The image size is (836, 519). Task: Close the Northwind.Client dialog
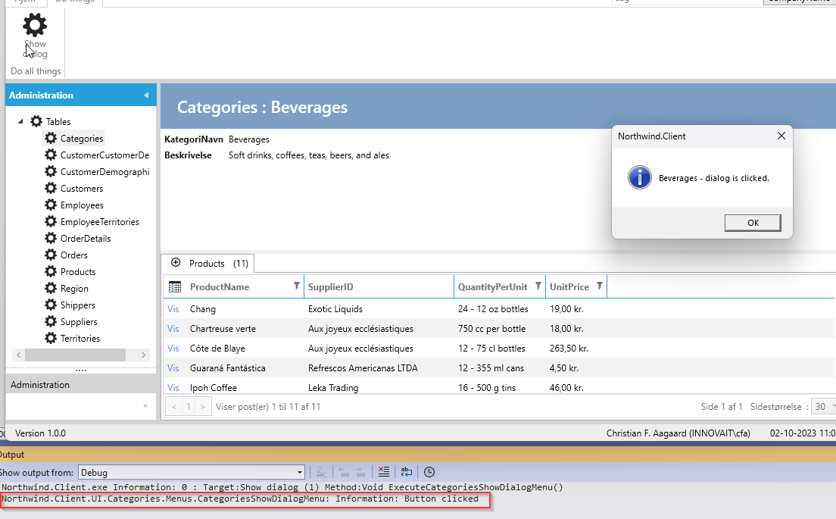pyautogui.click(x=781, y=136)
